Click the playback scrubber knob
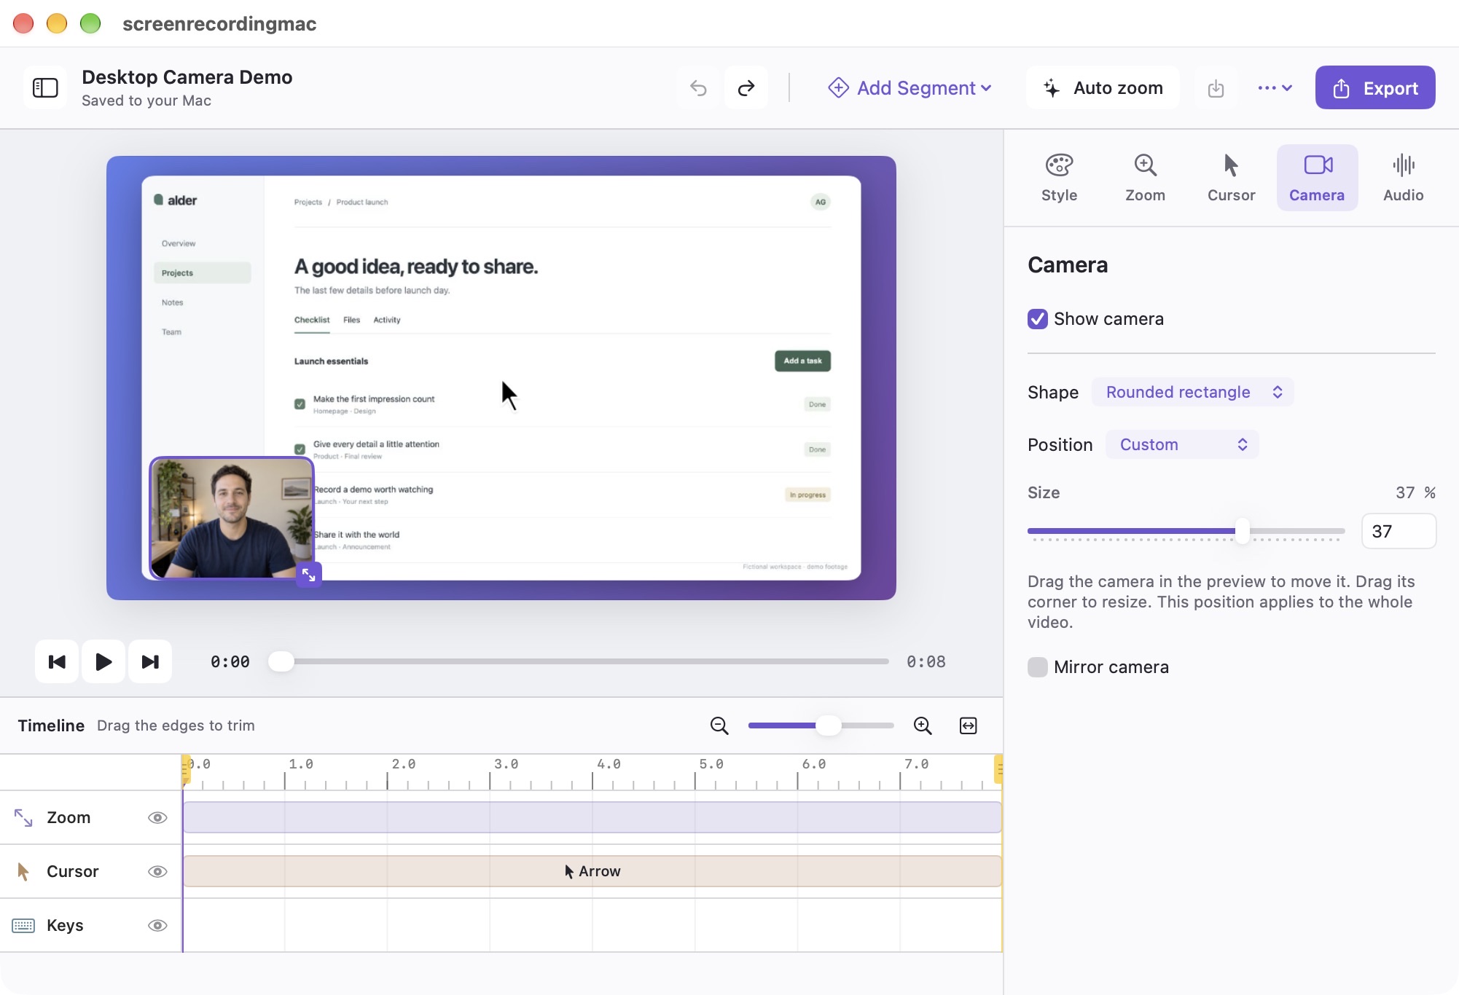The image size is (1459, 995). click(x=281, y=661)
